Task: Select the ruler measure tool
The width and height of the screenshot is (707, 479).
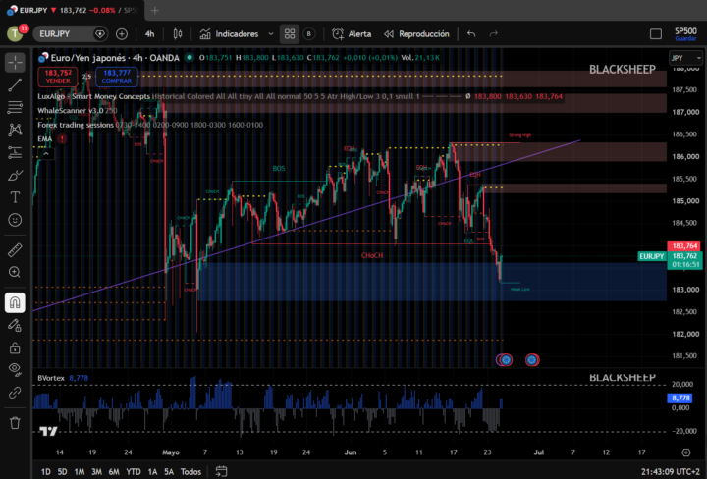Action: (x=15, y=249)
